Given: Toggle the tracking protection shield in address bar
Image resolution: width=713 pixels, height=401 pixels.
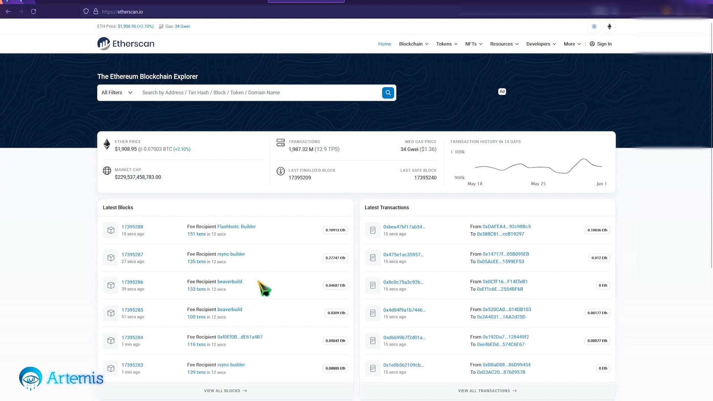Looking at the screenshot, I should [86, 12].
